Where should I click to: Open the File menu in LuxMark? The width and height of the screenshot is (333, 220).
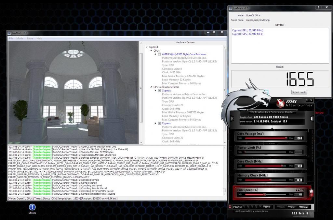click(11, 38)
